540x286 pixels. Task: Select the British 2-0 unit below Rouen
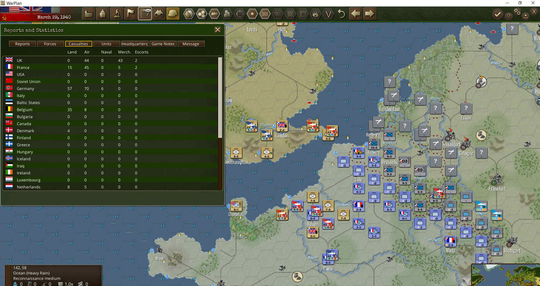312,232
